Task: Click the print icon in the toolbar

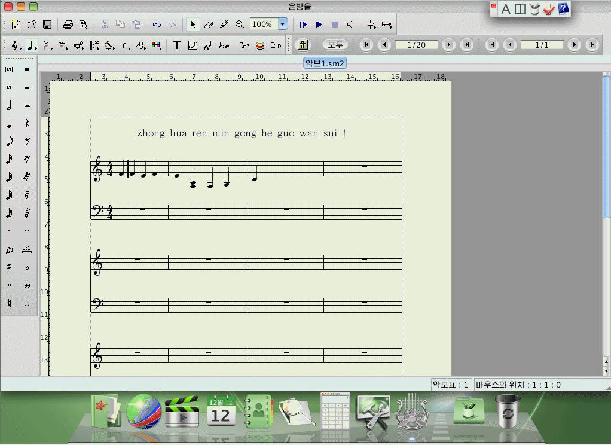Action: pos(68,25)
